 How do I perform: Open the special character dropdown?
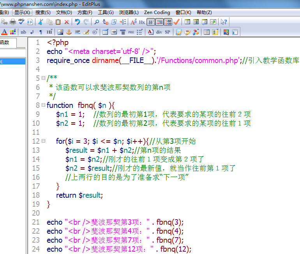(x=95, y=32)
